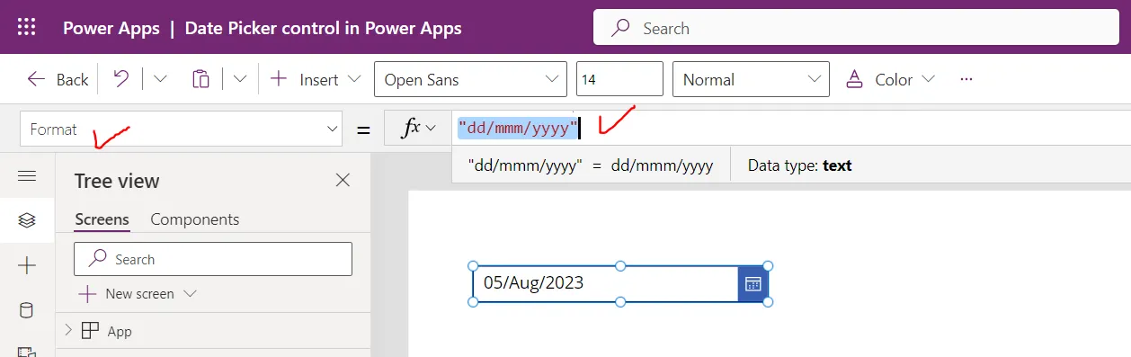Viewport: 1131px width, 357px height.
Task: Expand the App tree item
Action: coord(68,331)
